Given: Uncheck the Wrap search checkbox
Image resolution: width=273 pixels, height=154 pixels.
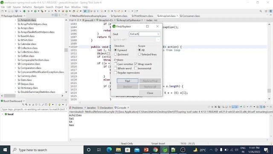Looking at the screenshot, I should pyautogui.click(x=136, y=64).
